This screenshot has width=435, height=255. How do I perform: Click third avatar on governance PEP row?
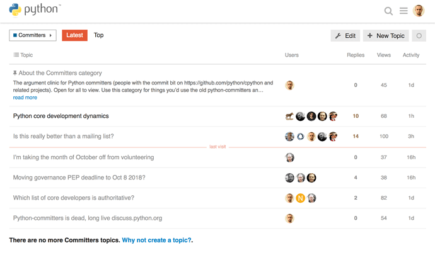(311, 178)
